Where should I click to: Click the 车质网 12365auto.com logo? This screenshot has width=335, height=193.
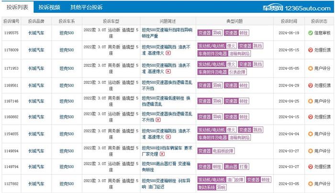tap(297, 8)
